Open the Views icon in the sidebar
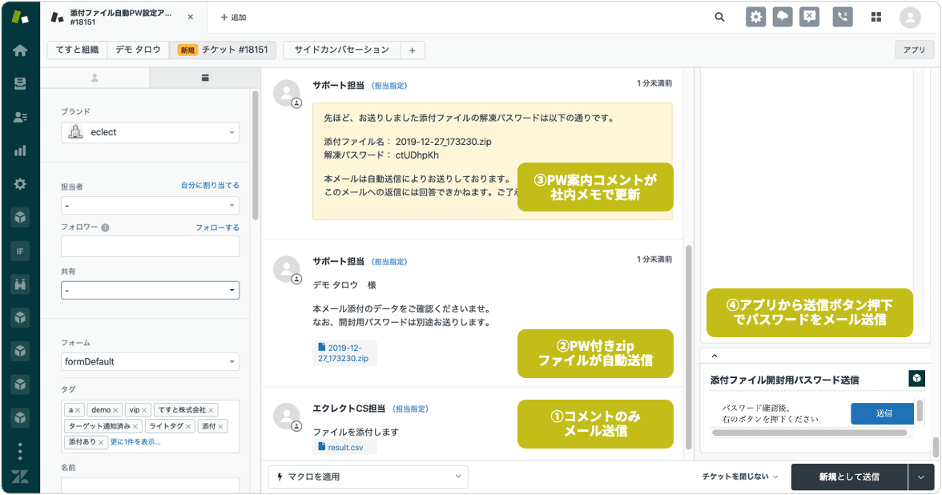The image size is (942, 495). pos(20,83)
